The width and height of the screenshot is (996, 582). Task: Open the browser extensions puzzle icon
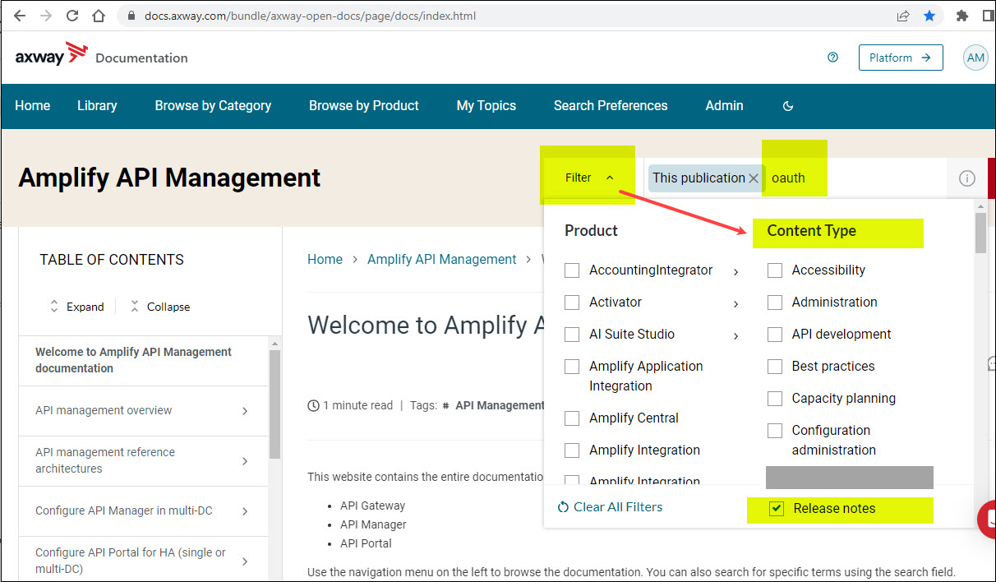pos(962,16)
